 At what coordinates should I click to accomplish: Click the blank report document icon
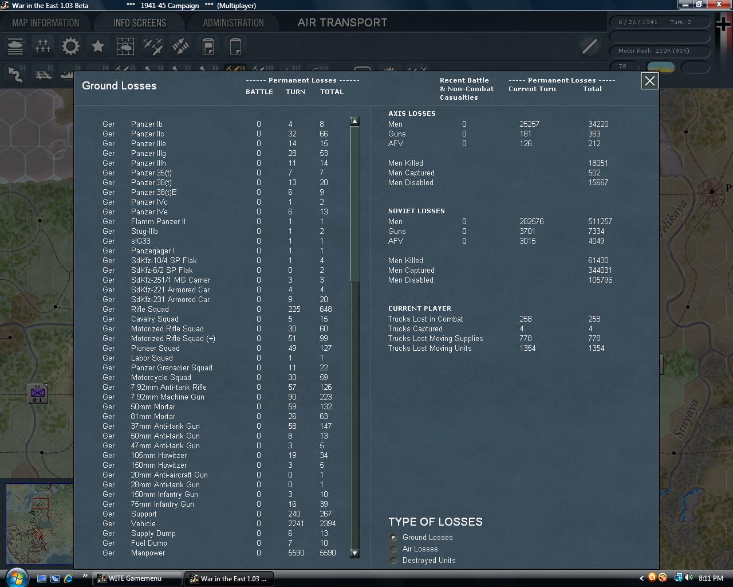click(x=235, y=46)
